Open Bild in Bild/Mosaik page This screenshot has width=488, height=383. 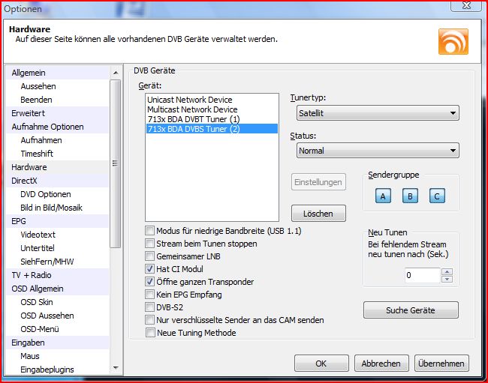coord(57,208)
